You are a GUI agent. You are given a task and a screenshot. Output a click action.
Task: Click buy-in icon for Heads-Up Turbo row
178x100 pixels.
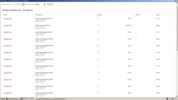(x=98, y=25)
